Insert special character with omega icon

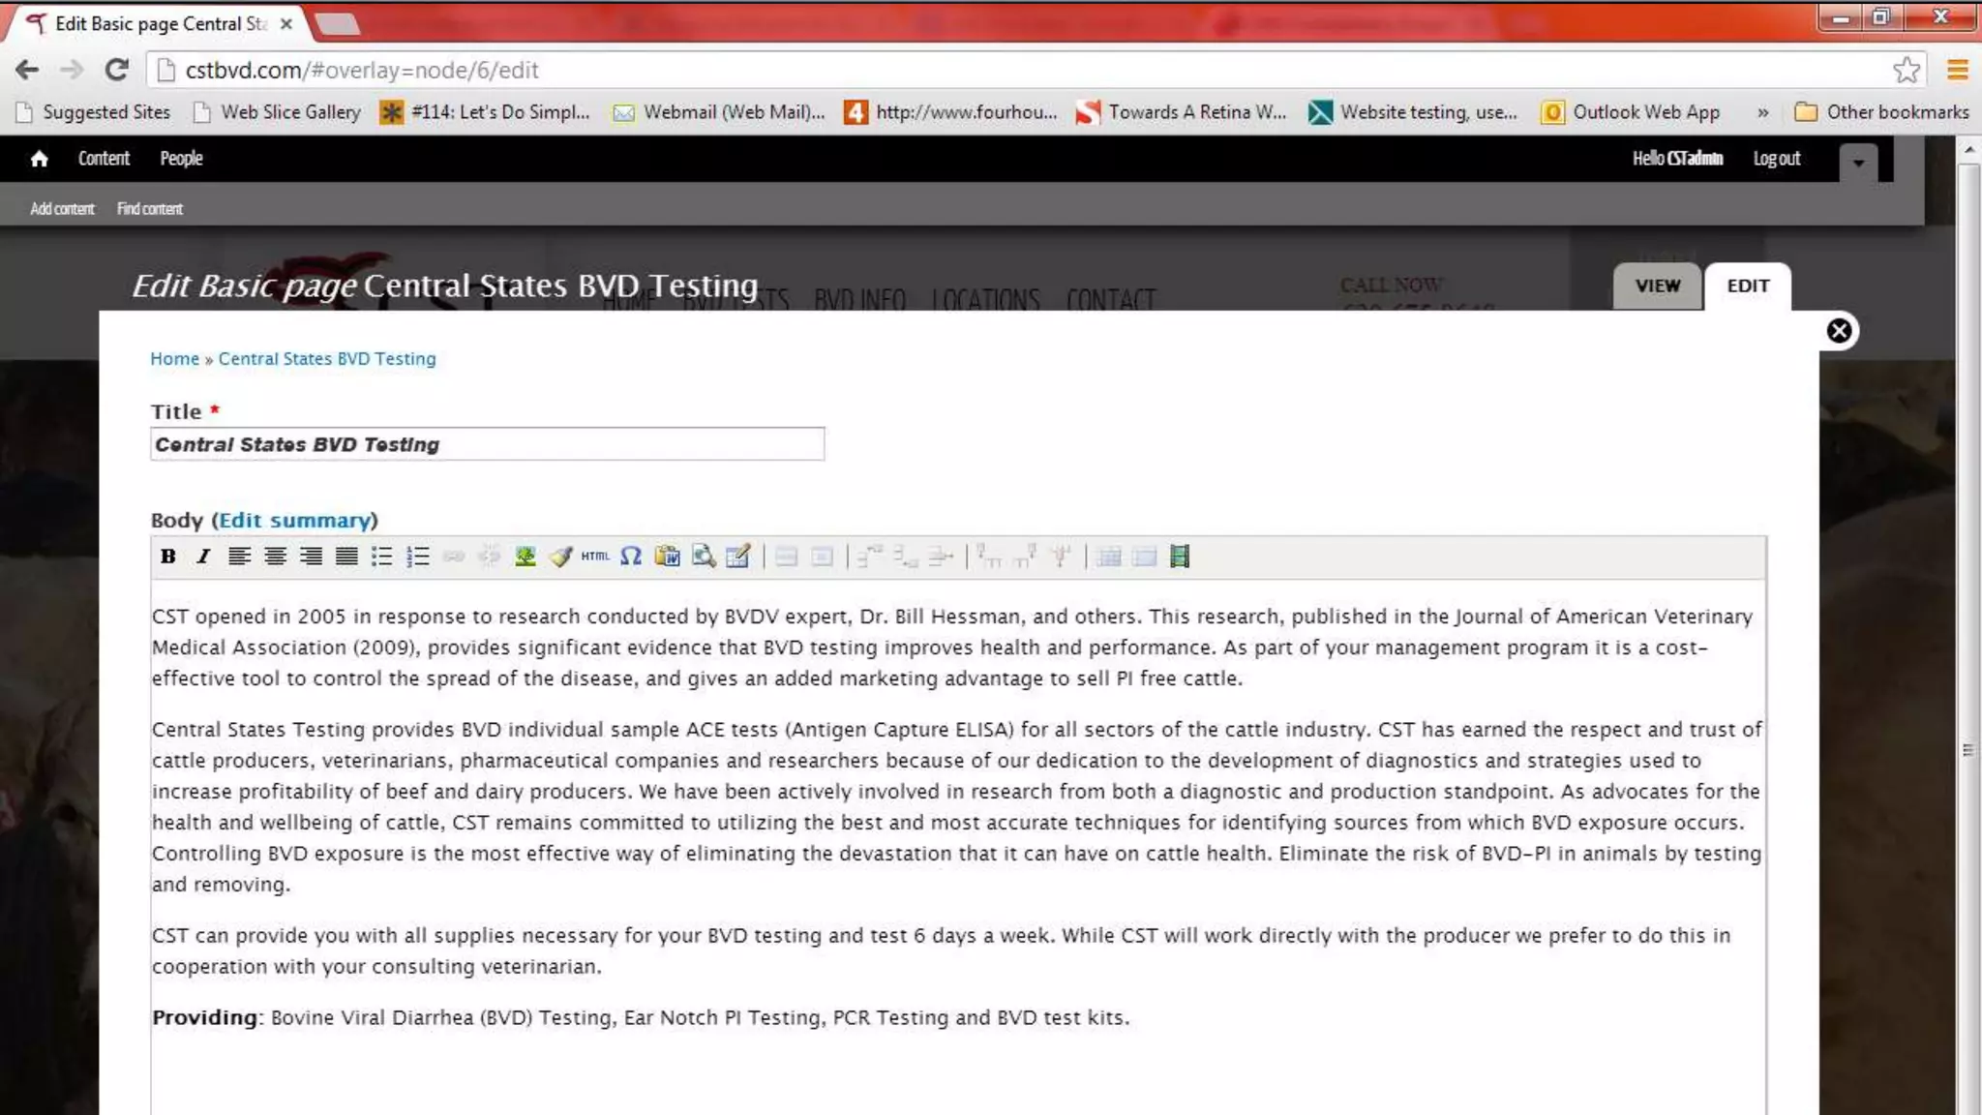[631, 557]
